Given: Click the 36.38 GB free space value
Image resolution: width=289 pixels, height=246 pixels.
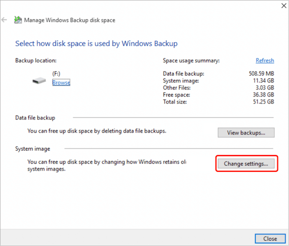Looking at the screenshot, I should pyautogui.click(x=263, y=95).
